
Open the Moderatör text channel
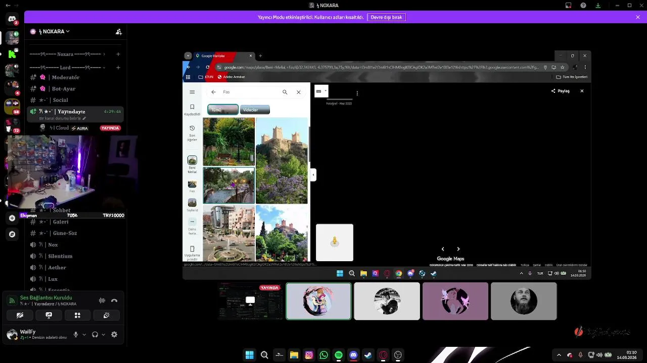(75, 77)
